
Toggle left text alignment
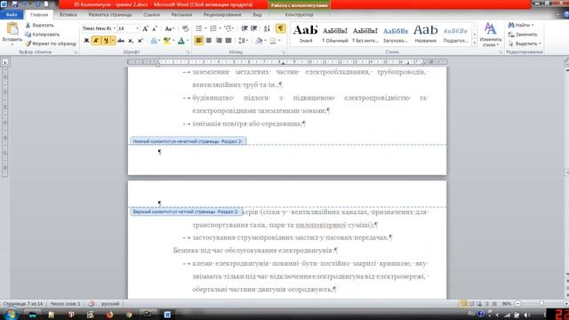(198, 41)
